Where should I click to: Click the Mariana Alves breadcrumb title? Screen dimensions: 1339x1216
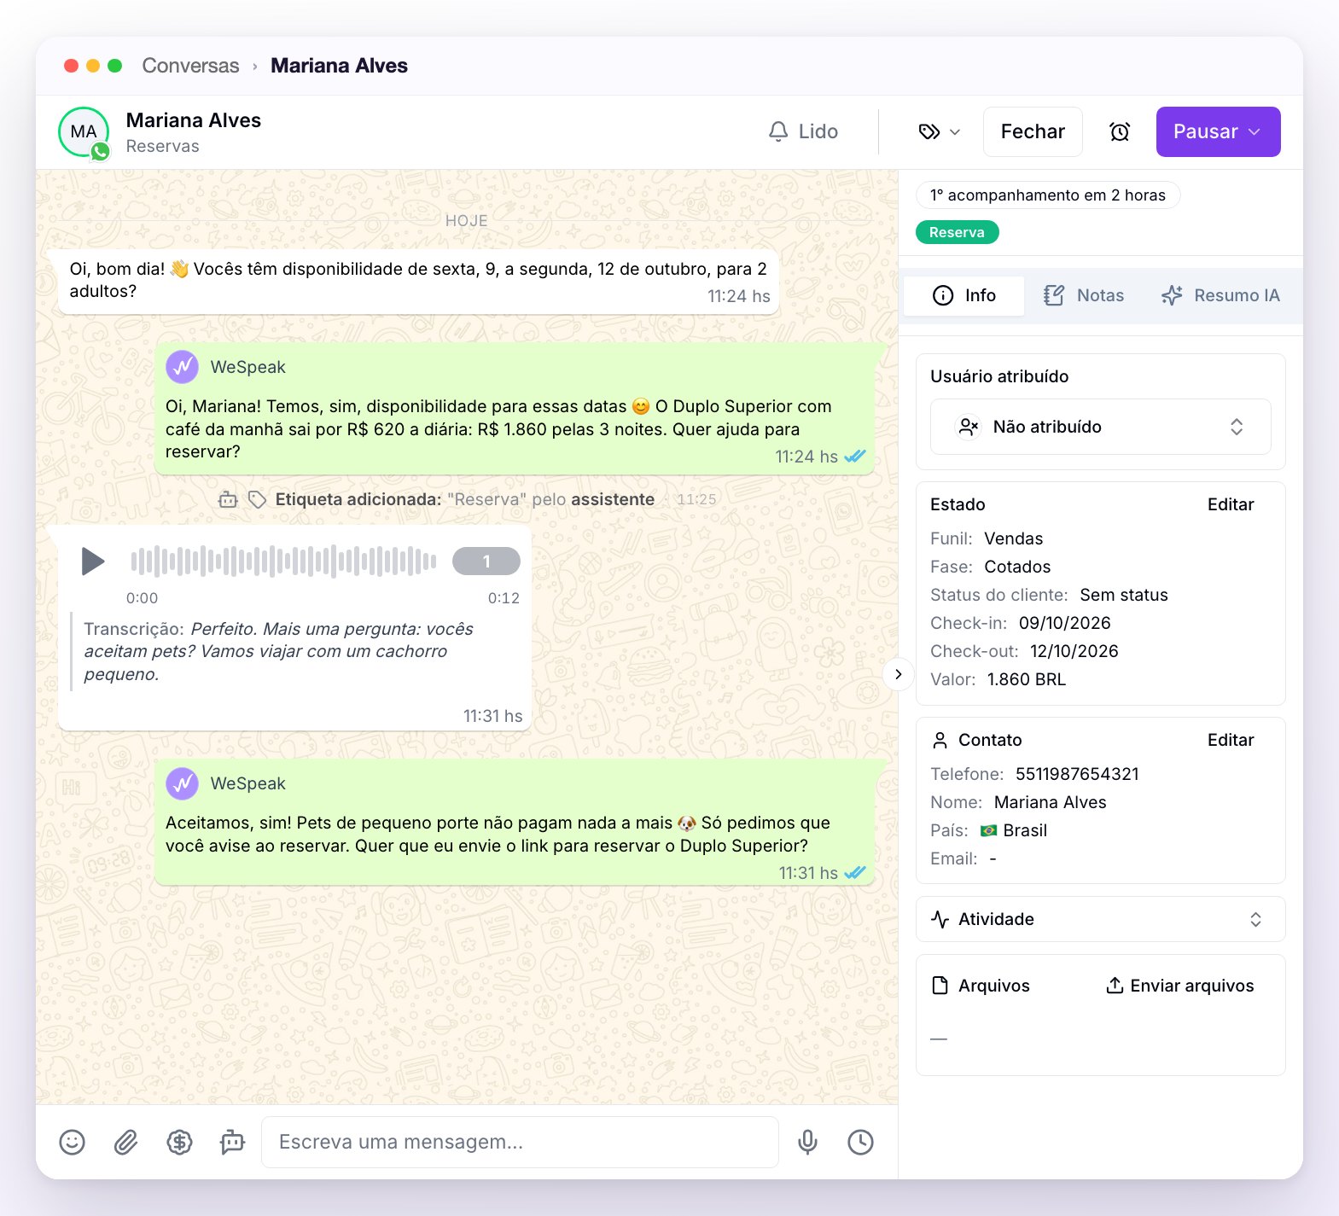tap(339, 66)
